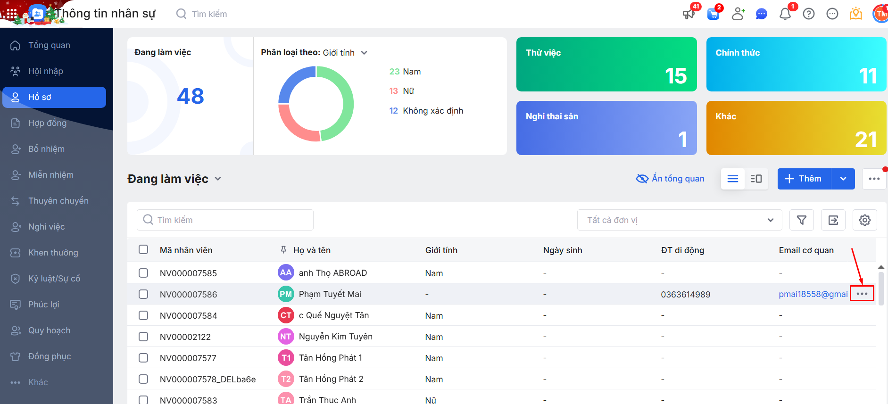Click the Thêm add button
Viewport: 888px width, 404px height.
(x=804, y=179)
